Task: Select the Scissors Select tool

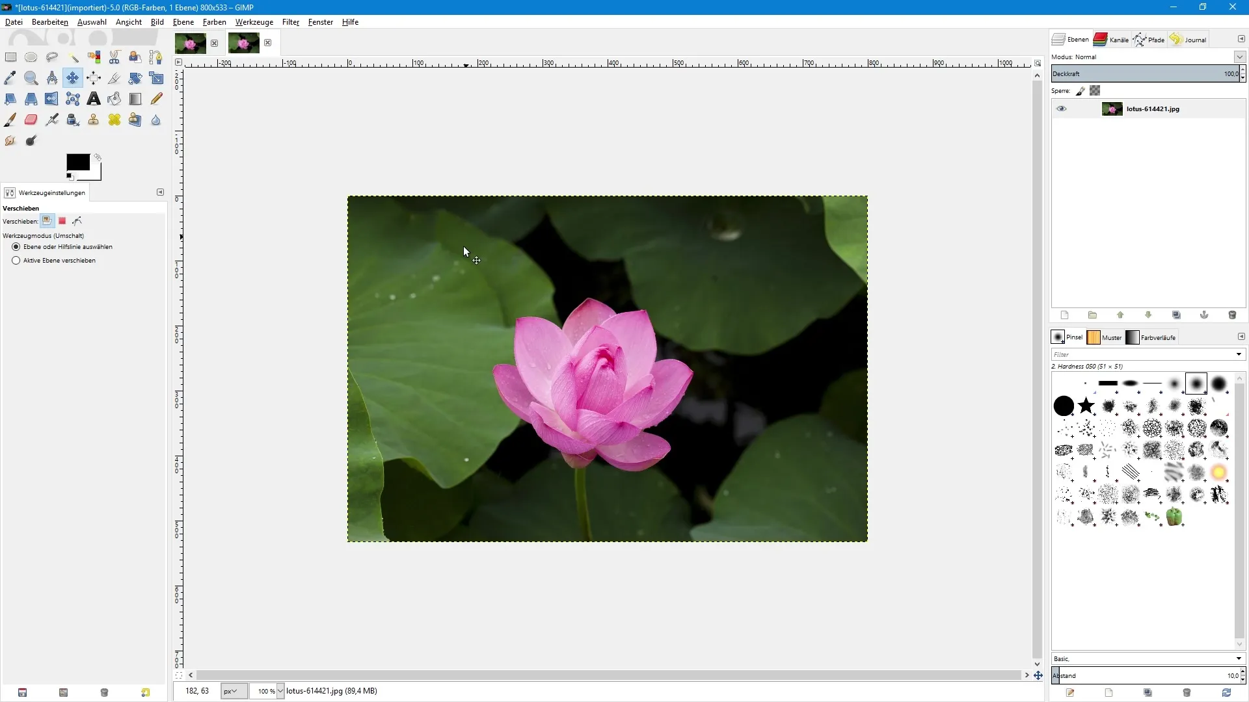Action: pyautogui.click(x=114, y=57)
